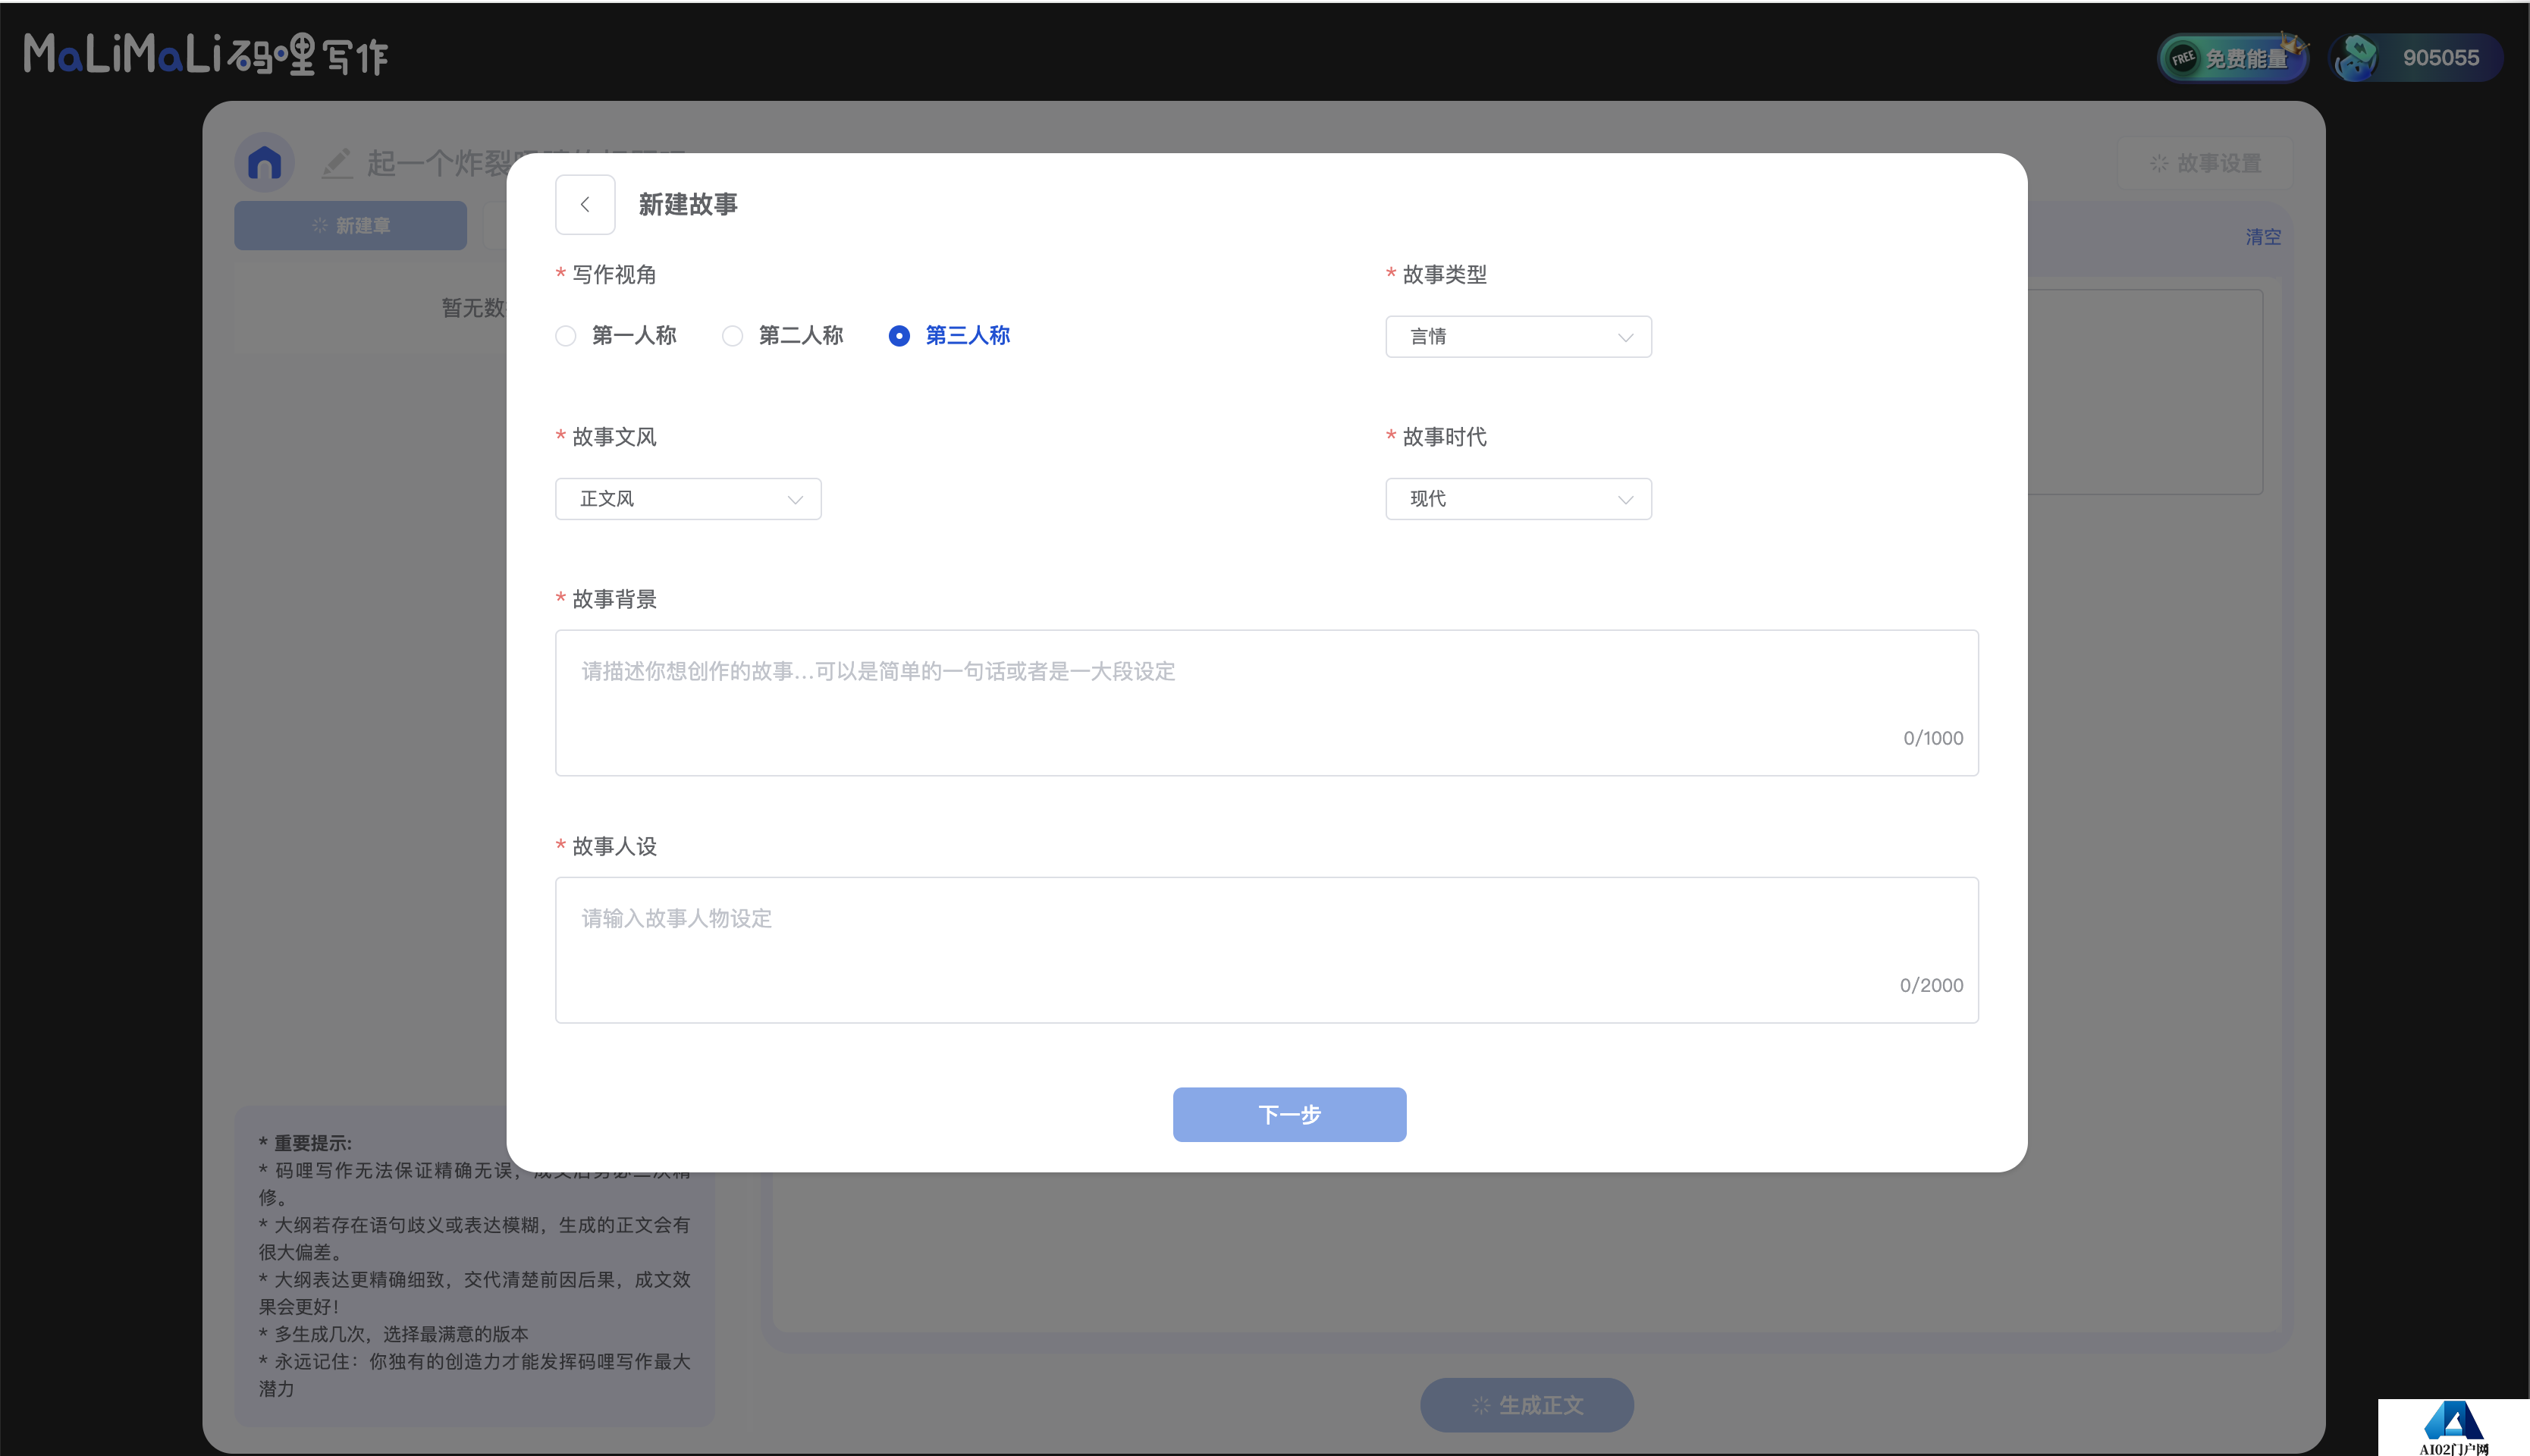Open 故事设置 in the background page
The width and height of the screenshot is (2530, 1456).
[x=2205, y=163]
